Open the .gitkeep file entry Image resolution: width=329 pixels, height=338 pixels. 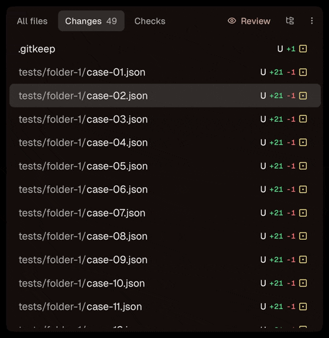click(x=165, y=49)
